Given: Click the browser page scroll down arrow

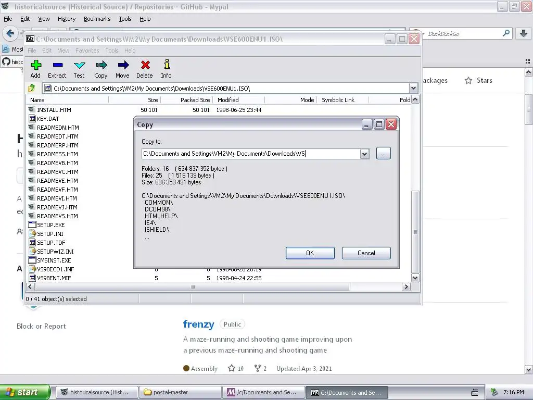Looking at the screenshot, I should coord(528,369).
